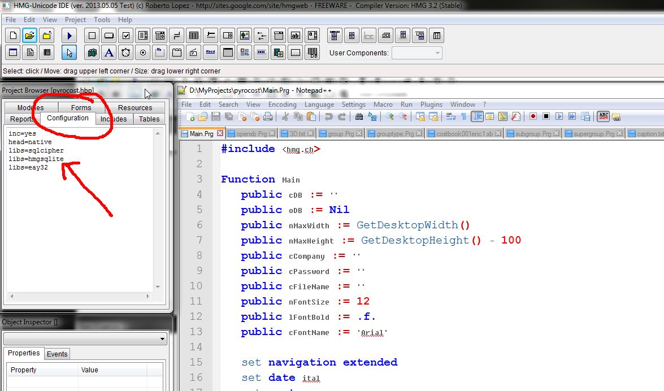The image size is (664, 391).
Task: Select the Label 'A' control tool
Action: (x=109, y=53)
